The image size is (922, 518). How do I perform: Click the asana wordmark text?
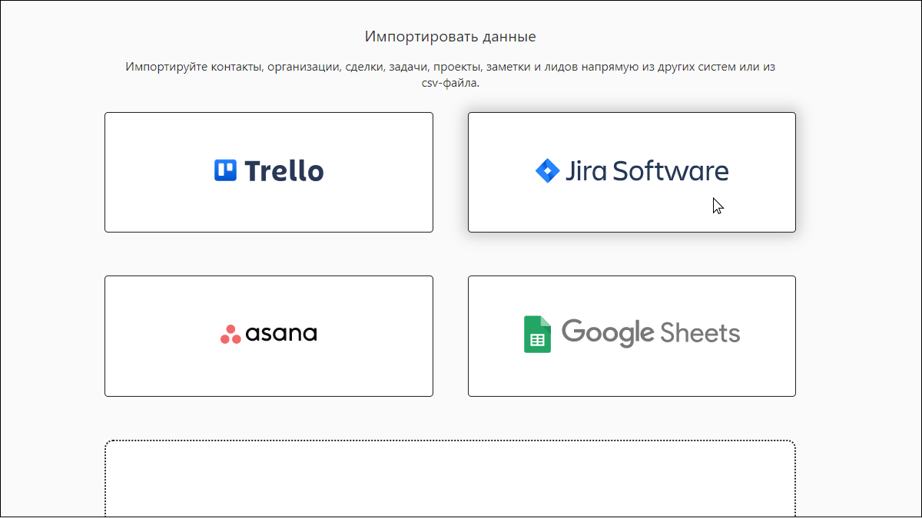(281, 334)
